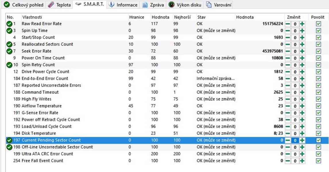The height and width of the screenshot is (172, 329).
Task: Click green check icon for Spin Retry Count
Action: pyautogui.click(x=9, y=65)
